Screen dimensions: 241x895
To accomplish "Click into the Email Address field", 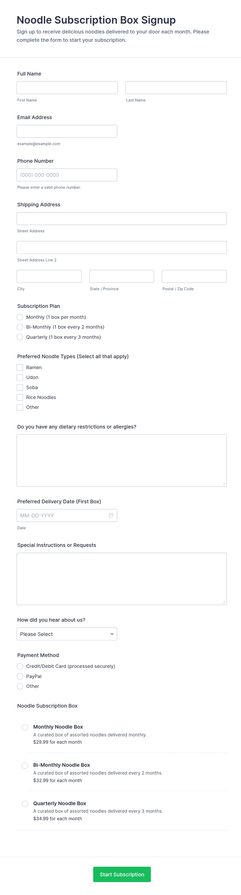I will [x=67, y=131].
